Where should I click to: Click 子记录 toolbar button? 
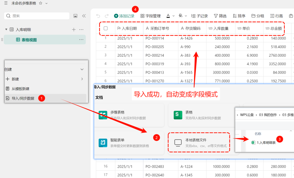200,16
